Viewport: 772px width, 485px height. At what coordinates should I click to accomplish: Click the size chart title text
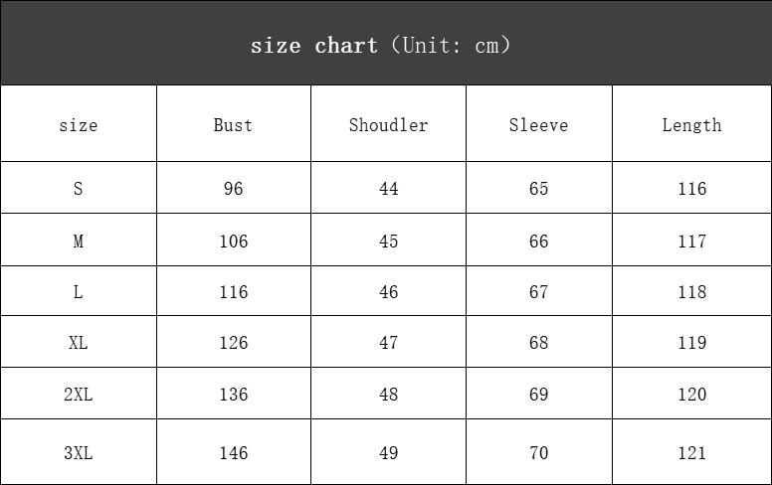click(x=380, y=46)
